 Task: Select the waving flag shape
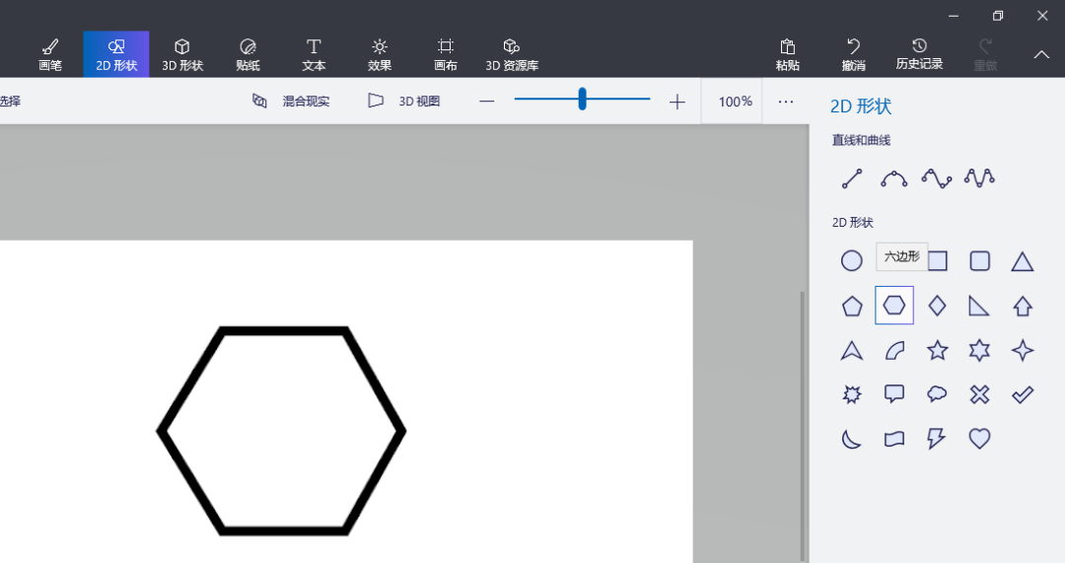click(x=894, y=439)
